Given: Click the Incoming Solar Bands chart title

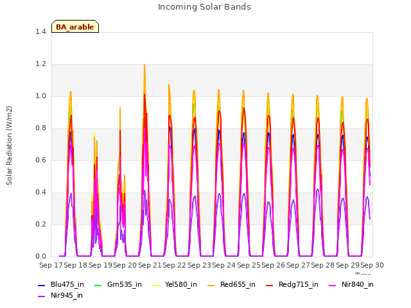Looking at the screenshot, I should coord(204,7).
